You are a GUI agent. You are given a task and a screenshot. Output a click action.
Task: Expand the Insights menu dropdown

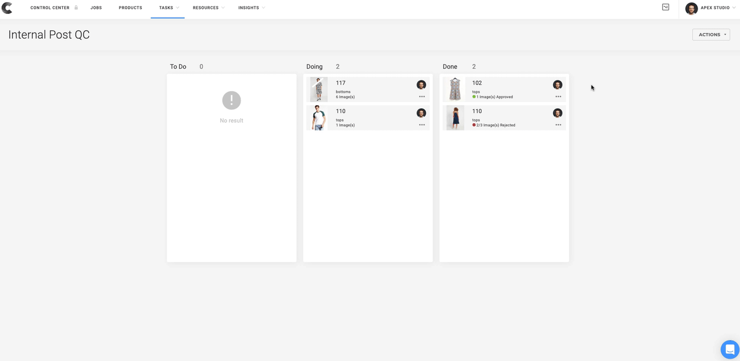(x=251, y=8)
